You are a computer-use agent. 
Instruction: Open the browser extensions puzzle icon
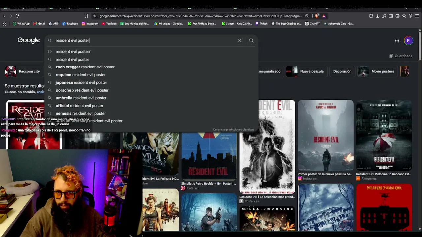[371, 16]
